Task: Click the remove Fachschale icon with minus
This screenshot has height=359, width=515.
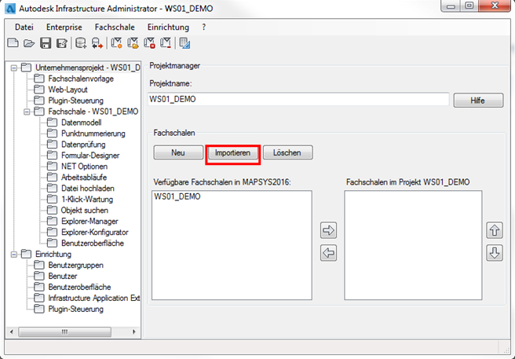Action: pos(166,43)
